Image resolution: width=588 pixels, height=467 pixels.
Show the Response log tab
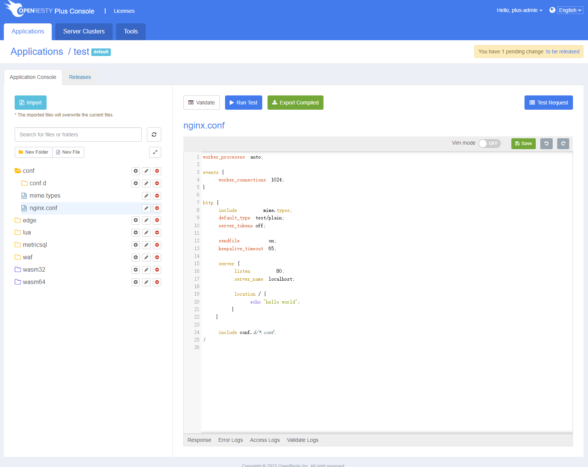pos(199,440)
